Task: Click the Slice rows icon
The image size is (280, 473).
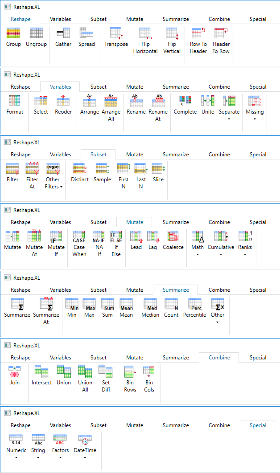Action: coord(158,168)
